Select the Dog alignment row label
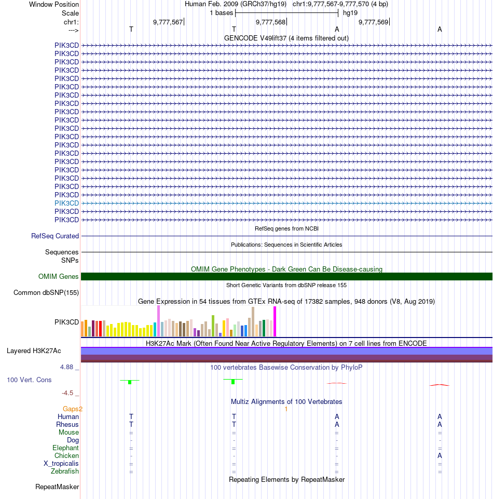 (x=73, y=440)
